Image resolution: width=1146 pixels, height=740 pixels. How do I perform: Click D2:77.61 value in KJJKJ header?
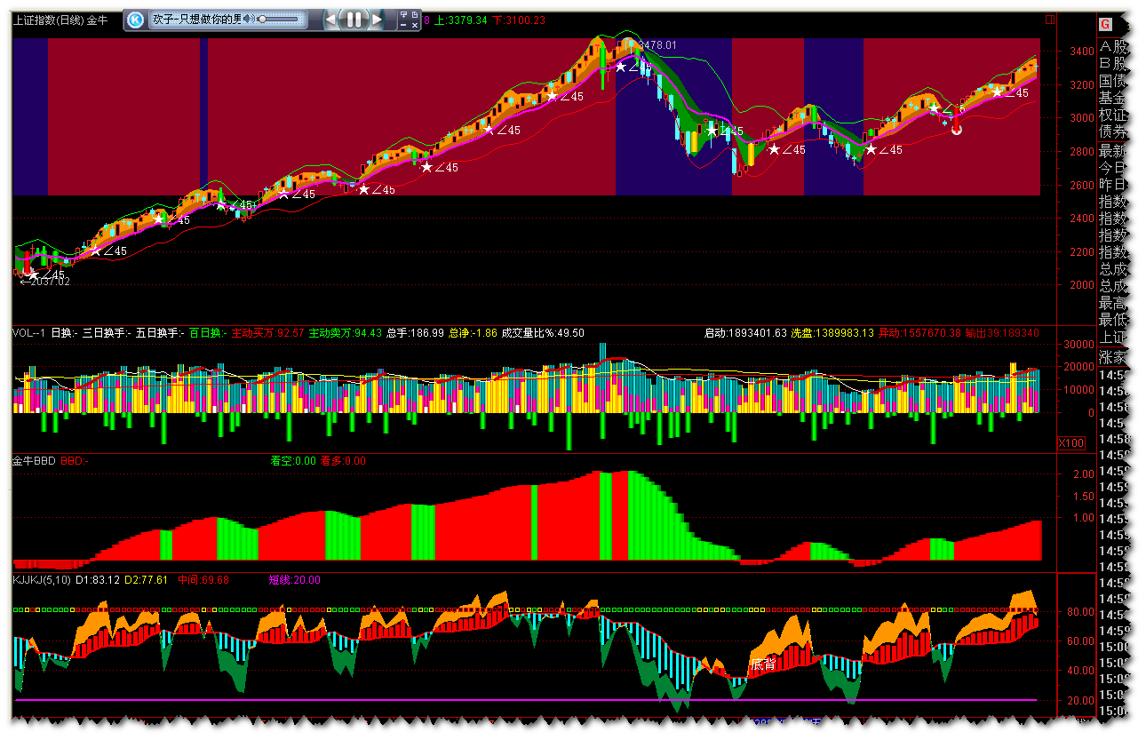(x=147, y=580)
